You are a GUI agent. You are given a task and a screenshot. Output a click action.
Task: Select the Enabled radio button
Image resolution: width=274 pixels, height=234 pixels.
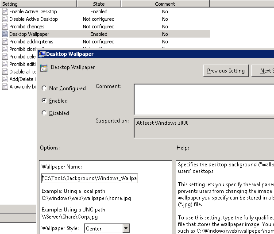coord(44,101)
